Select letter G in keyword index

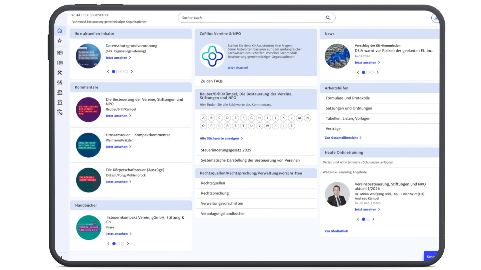click(x=252, y=118)
